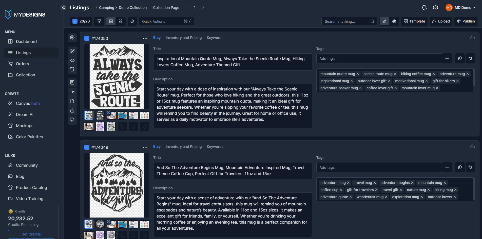The image size is (482, 239).
Task: Copy tags for listing #174050
Action: tap(460, 58)
